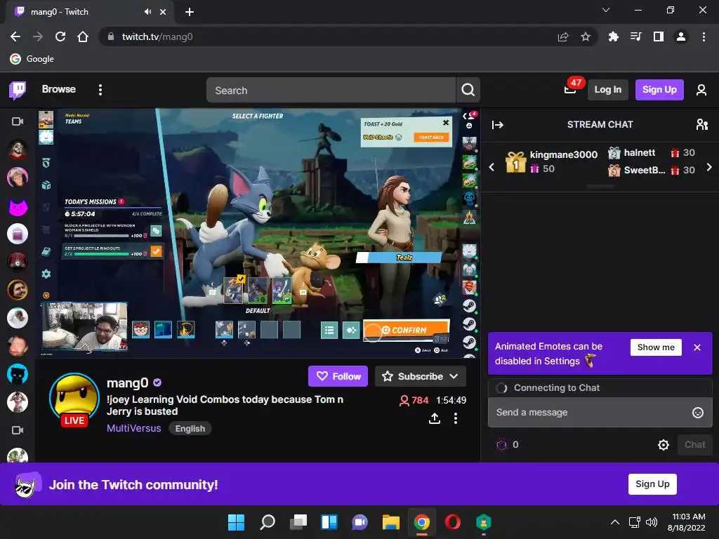Mute the mang0 Twitch tab audio

[x=147, y=12]
